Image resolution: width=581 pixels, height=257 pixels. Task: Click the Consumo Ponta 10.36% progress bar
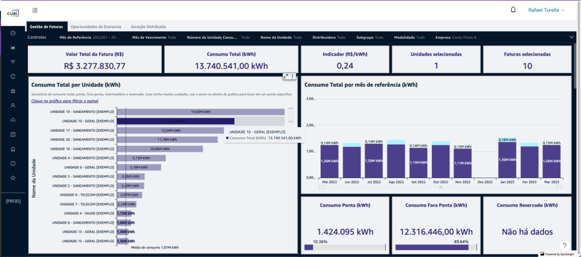point(344,247)
